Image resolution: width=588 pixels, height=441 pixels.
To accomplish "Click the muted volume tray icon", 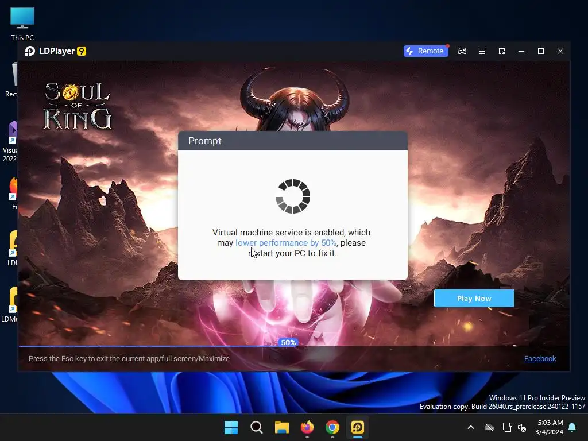I will (x=522, y=427).
